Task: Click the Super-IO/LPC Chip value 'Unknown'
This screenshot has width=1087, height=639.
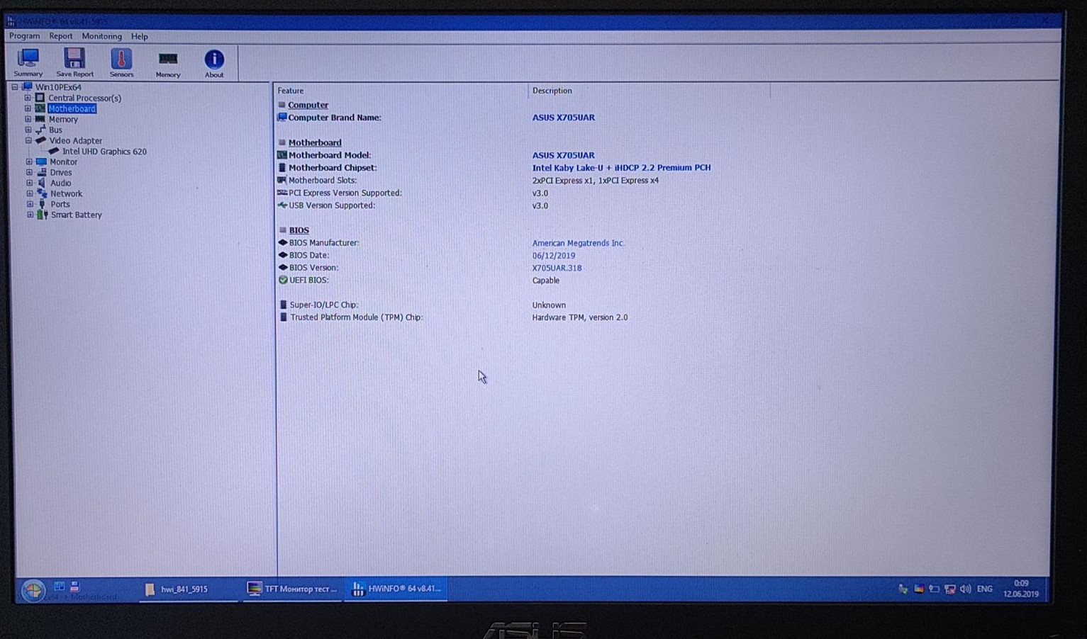Action: coord(549,305)
